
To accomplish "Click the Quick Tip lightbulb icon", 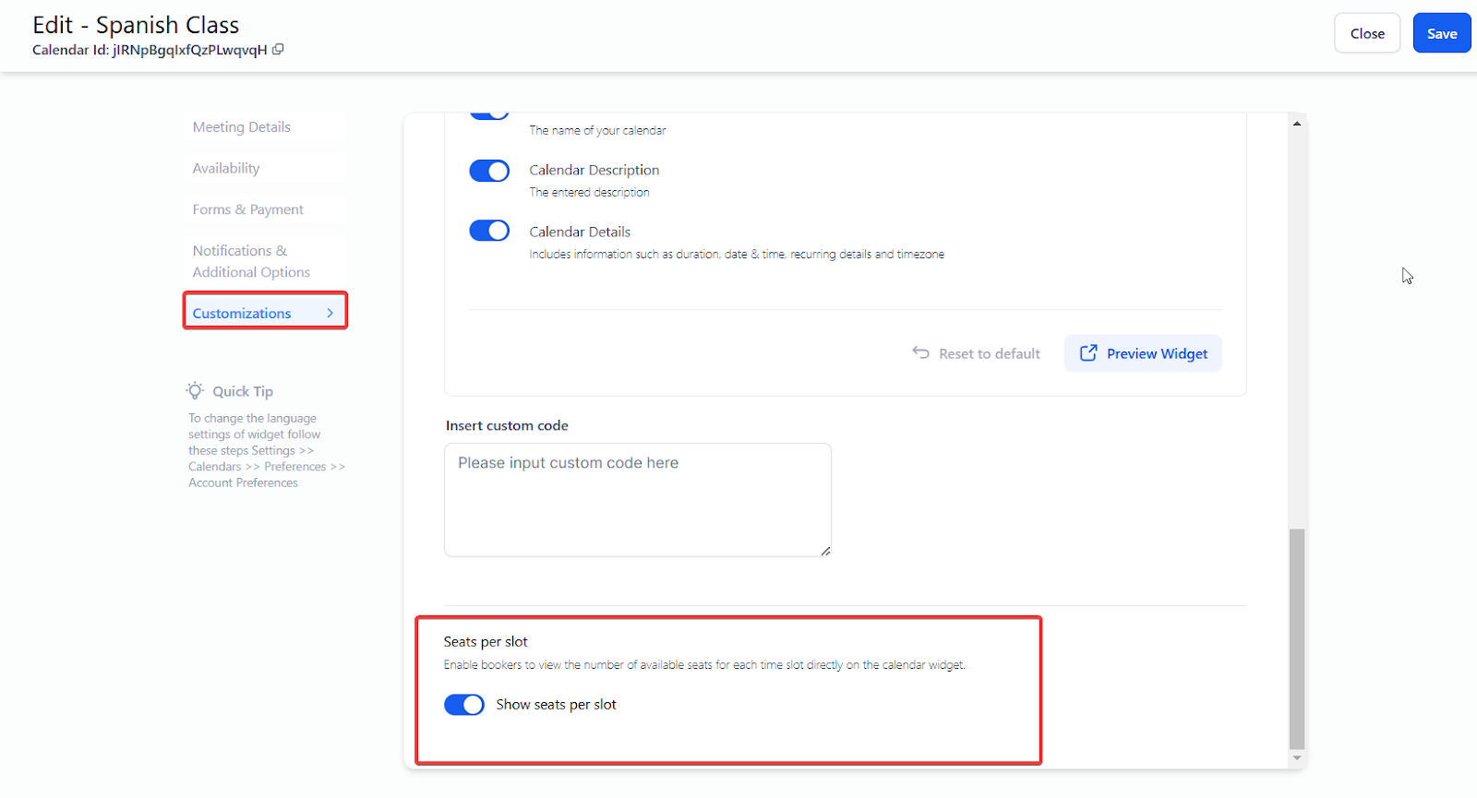I will 196,390.
